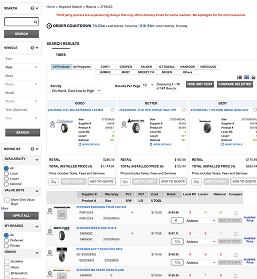
Task: Open the Vehicle panel help icon
Action: click(32, 47)
